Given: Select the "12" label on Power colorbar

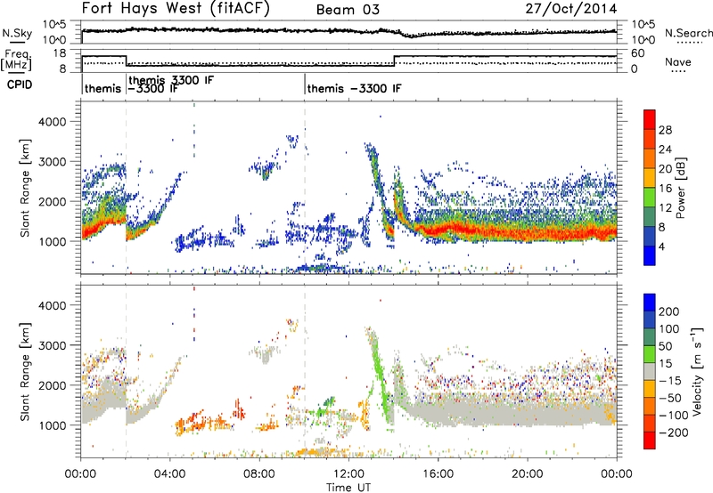Looking at the screenshot, I should click(665, 207).
